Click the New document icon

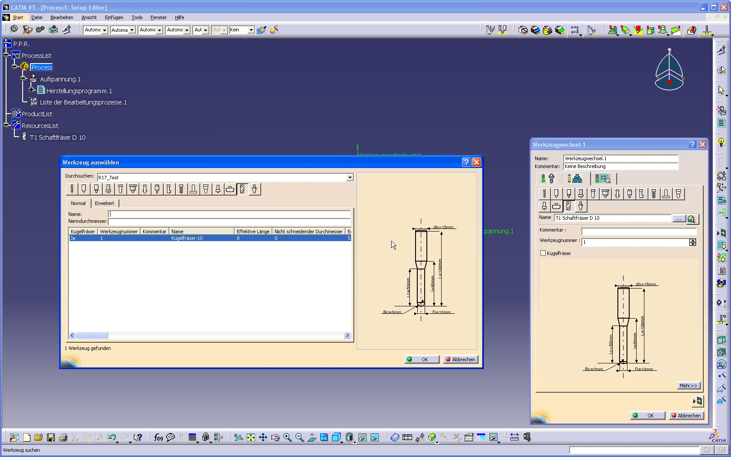point(27,437)
